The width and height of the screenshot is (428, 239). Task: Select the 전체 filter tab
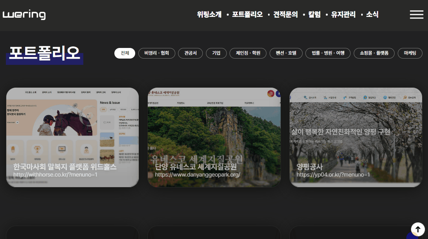[x=125, y=53]
